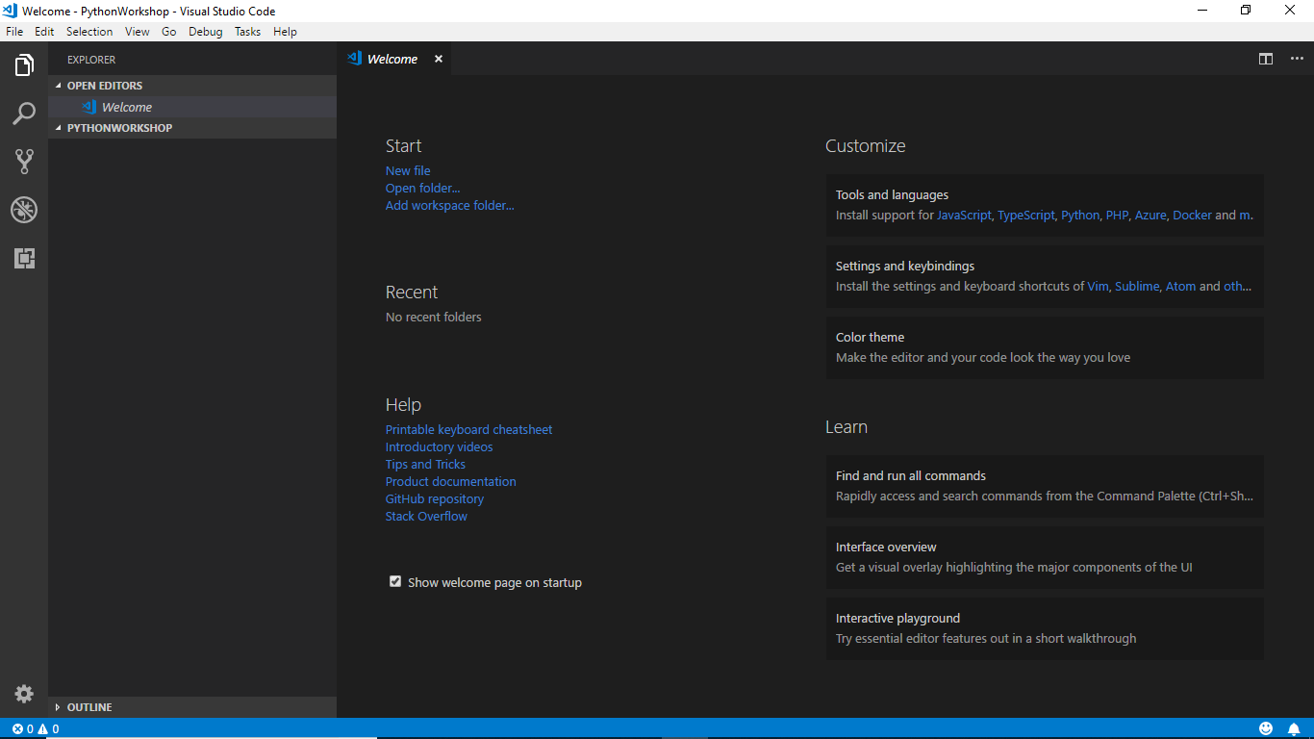Open Product documentation link

[451, 481]
